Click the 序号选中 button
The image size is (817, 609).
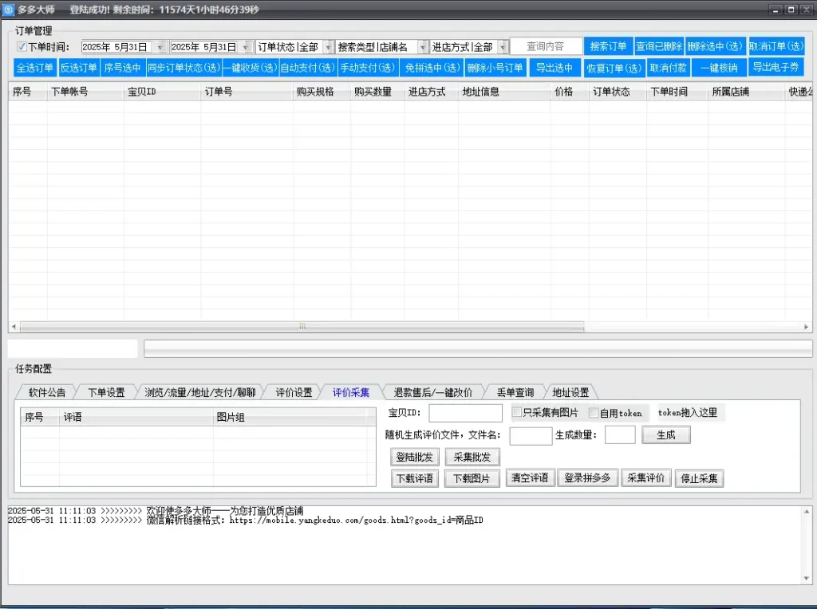[122, 68]
